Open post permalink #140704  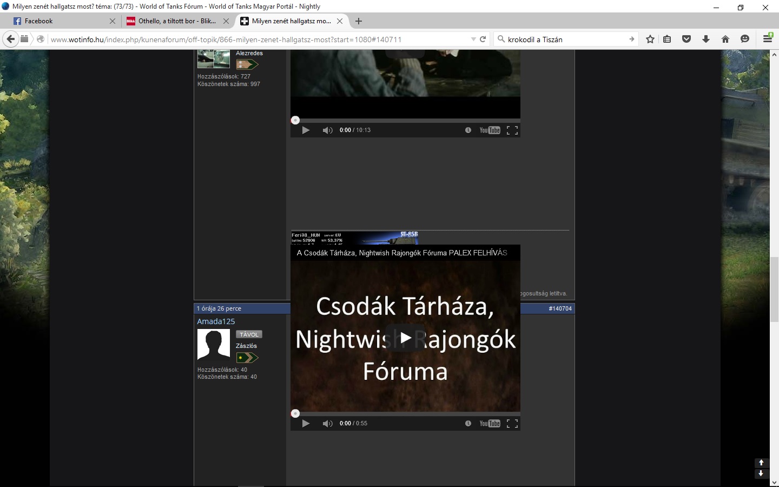(560, 308)
